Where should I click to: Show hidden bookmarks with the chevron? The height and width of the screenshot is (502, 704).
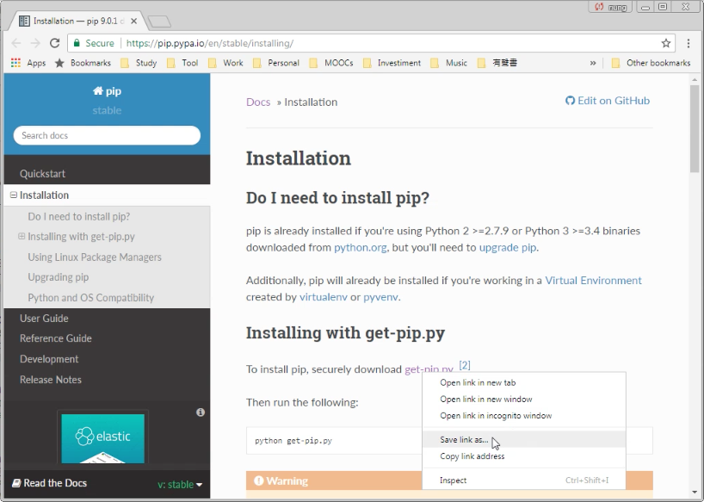click(593, 63)
